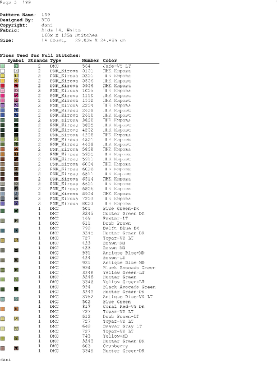
Task: Click the Strands column header
Action: (x=38, y=61)
